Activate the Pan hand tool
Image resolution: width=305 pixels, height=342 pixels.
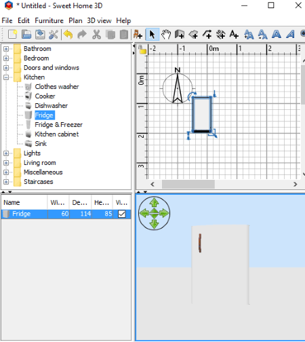click(166, 35)
